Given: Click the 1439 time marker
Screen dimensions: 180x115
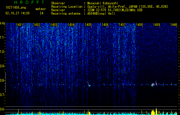Looking at the screenshot, I should 157,25.
